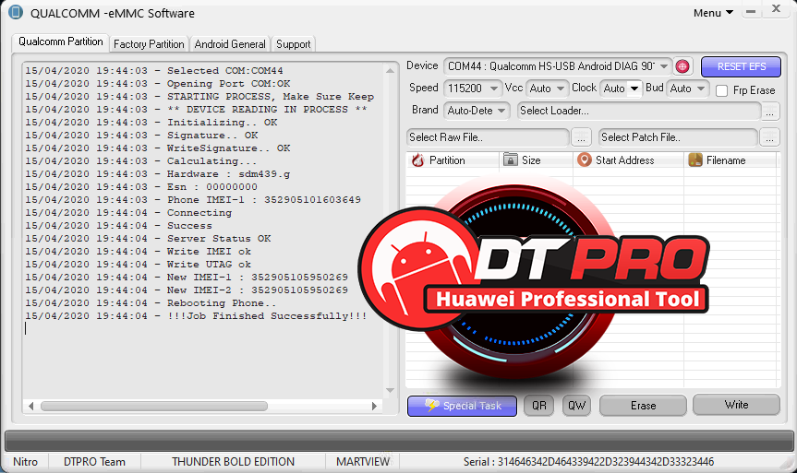Screen dimensions: 797x473
Task: Open the Clock Auto dropdown
Action: coord(634,89)
